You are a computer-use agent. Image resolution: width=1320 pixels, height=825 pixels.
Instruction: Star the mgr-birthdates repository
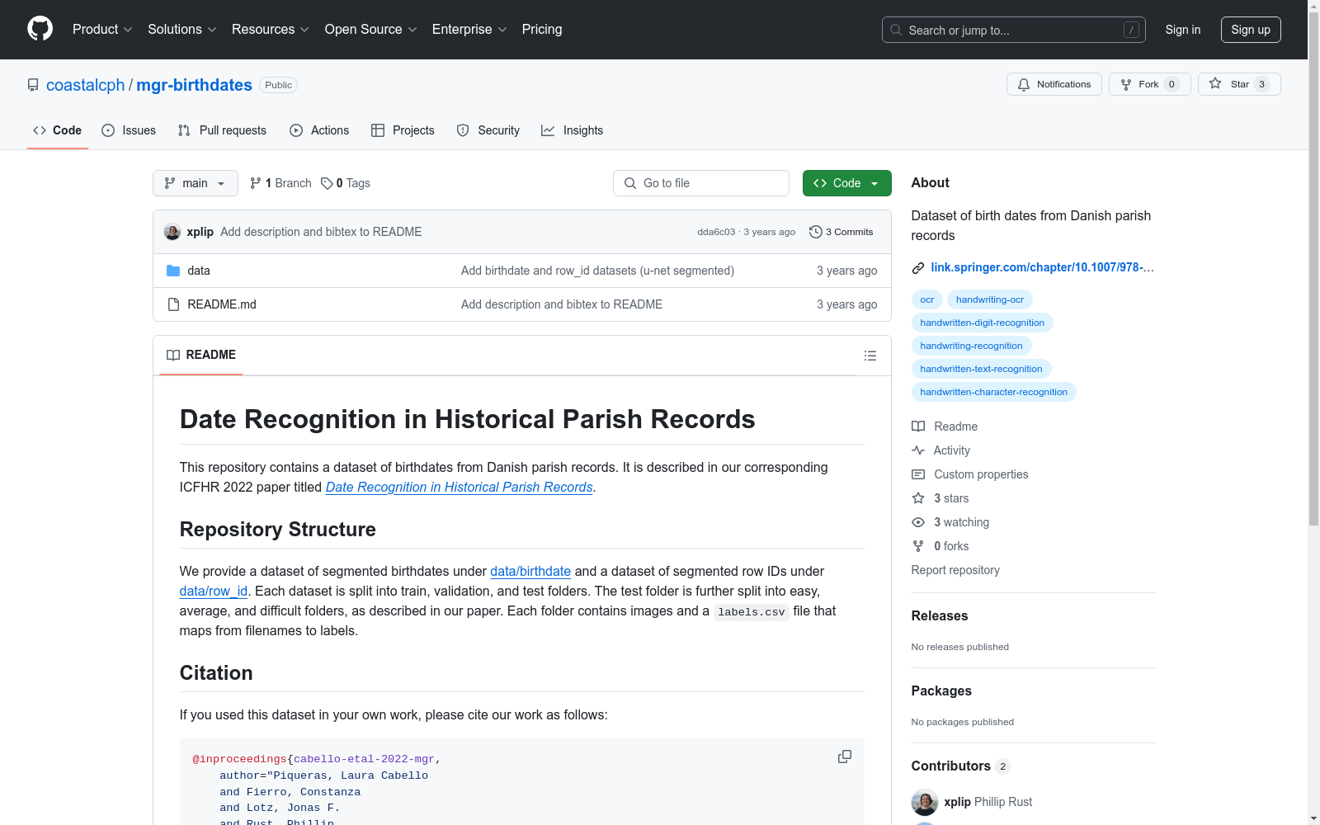tap(1239, 84)
